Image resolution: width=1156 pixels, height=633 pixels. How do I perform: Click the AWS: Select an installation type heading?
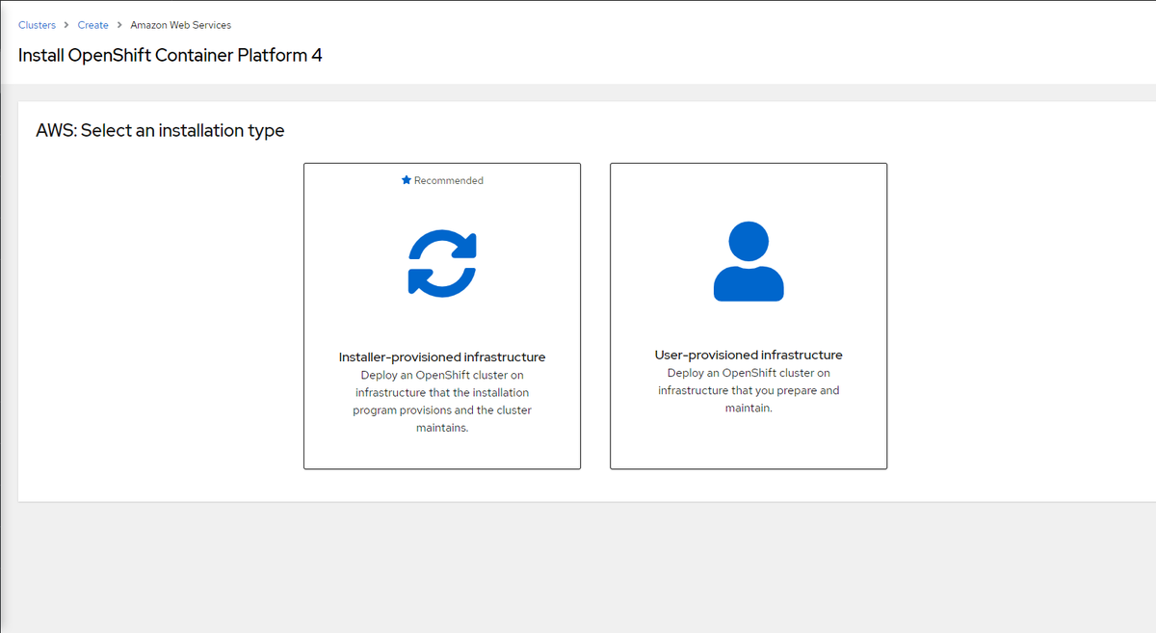(x=160, y=130)
